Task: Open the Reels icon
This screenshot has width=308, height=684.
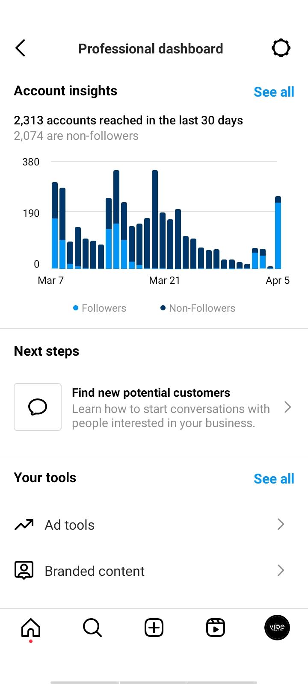Action: 216,628
